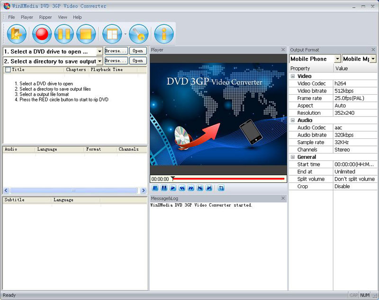379x300 pixels.
Task: Click the red player seek bar
Action: tap(229, 179)
